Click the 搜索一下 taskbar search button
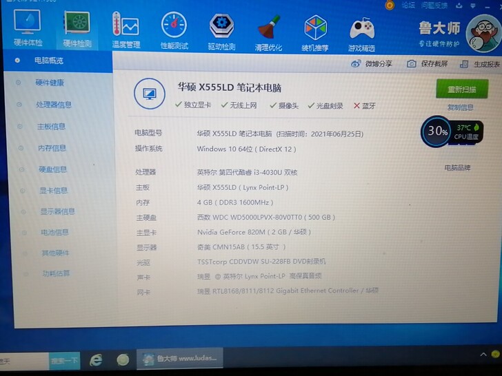 (x=64, y=361)
